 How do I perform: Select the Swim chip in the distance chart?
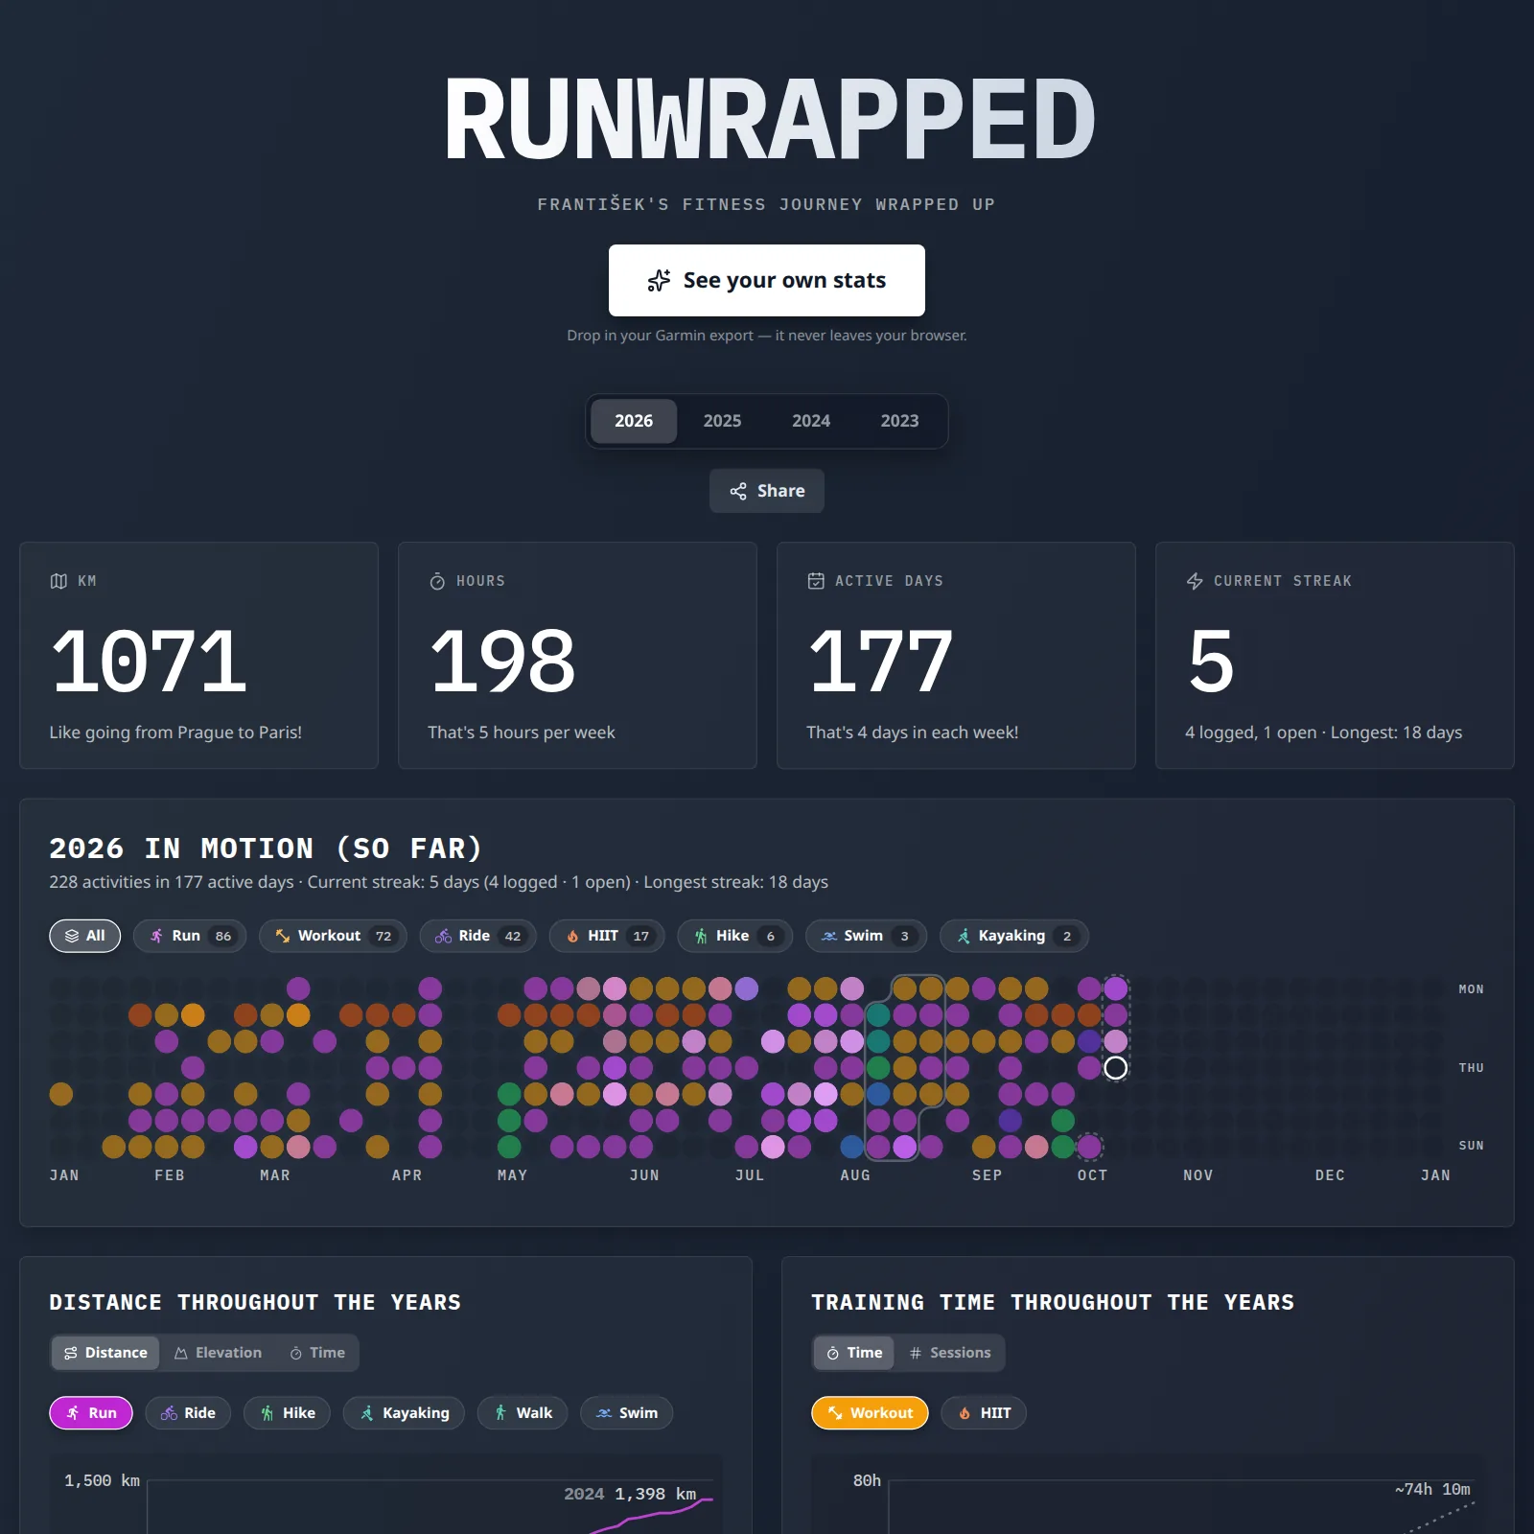pos(626,1413)
